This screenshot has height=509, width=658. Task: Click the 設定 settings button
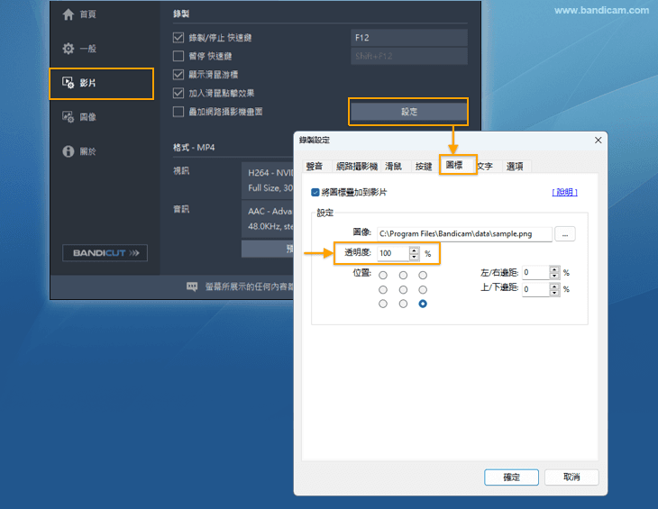[x=409, y=112]
